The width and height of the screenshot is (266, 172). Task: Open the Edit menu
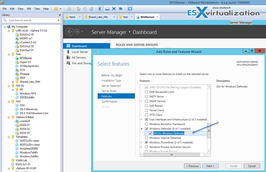(12, 9)
